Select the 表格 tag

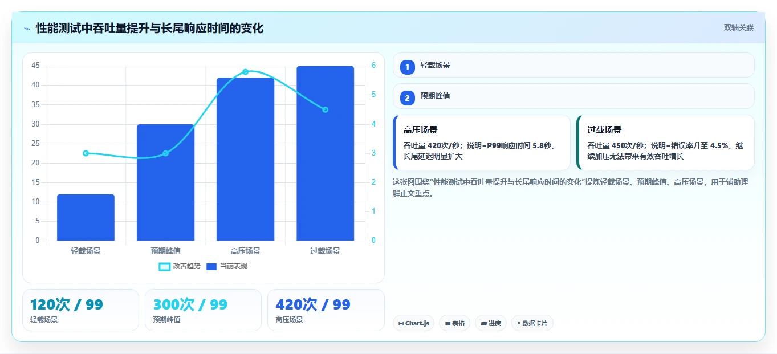coord(454,323)
